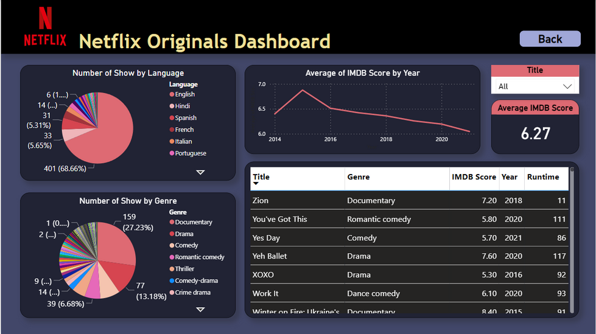Select Comedy in Genre legend
Image resolution: width=596 pixels, height=334 pixels.
tap(184, 245)
